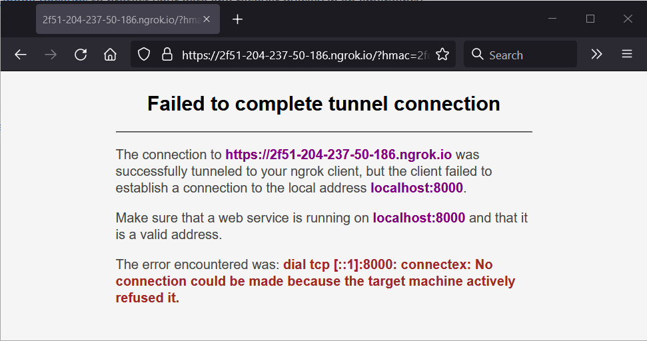Reload the current ngrok page
The height and width of the screenshot is (341, 647).
point(81,55)
